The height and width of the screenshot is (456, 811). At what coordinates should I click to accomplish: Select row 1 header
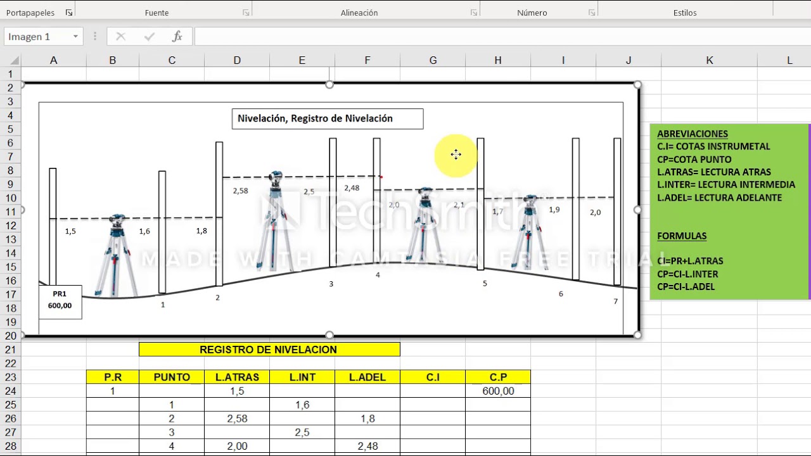pyautogui.click(x=11, y=74)
